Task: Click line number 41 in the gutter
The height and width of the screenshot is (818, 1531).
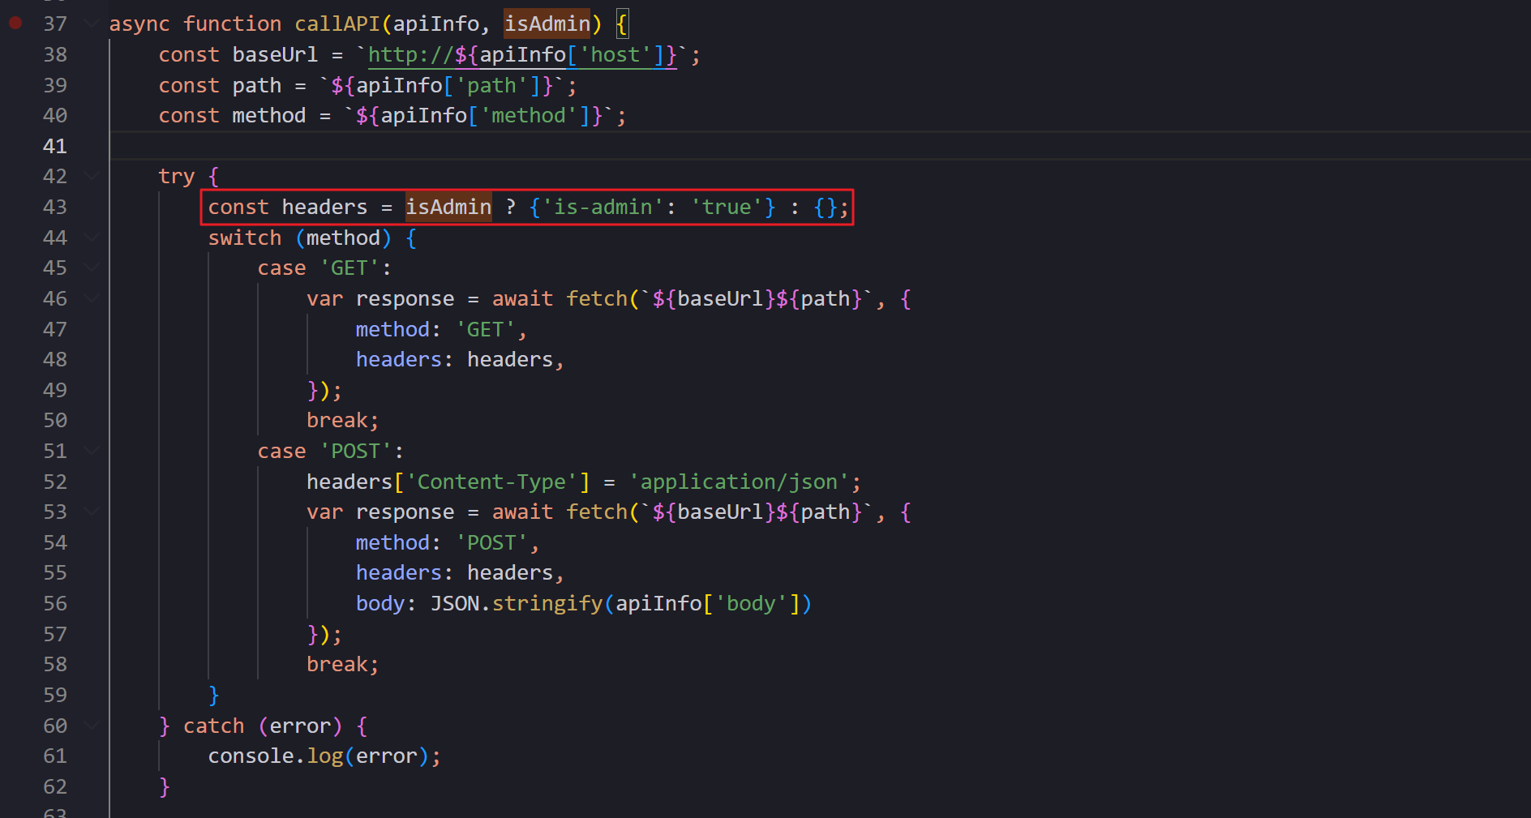Action: [55, 146]
